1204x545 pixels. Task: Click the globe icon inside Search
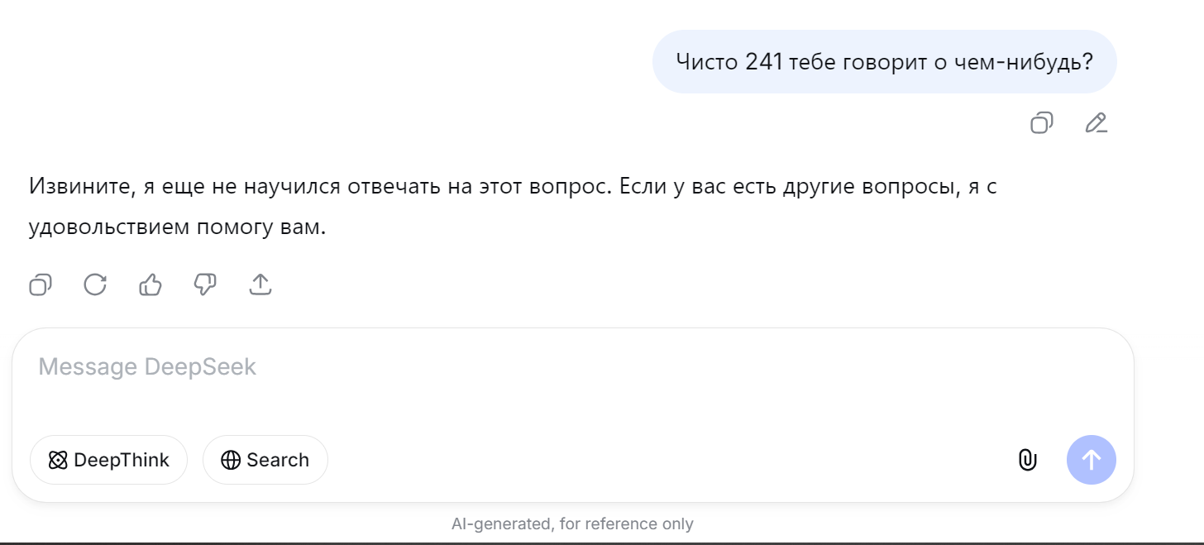click(231, 461)
